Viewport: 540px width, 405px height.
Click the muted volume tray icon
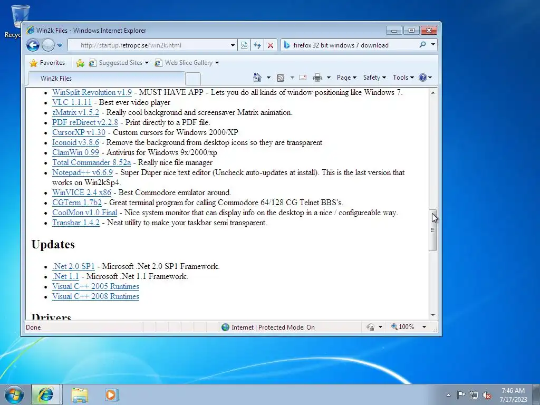487,395
